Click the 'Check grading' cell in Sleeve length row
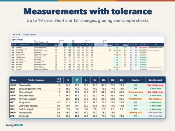Viewport: 175px width, 131px height. click(x=136, y=92)
